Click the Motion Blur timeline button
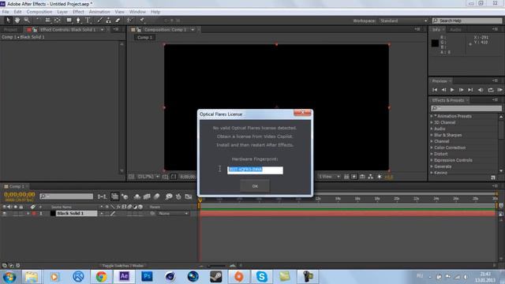This screenshot has width=505, height=284. [157, 196]
